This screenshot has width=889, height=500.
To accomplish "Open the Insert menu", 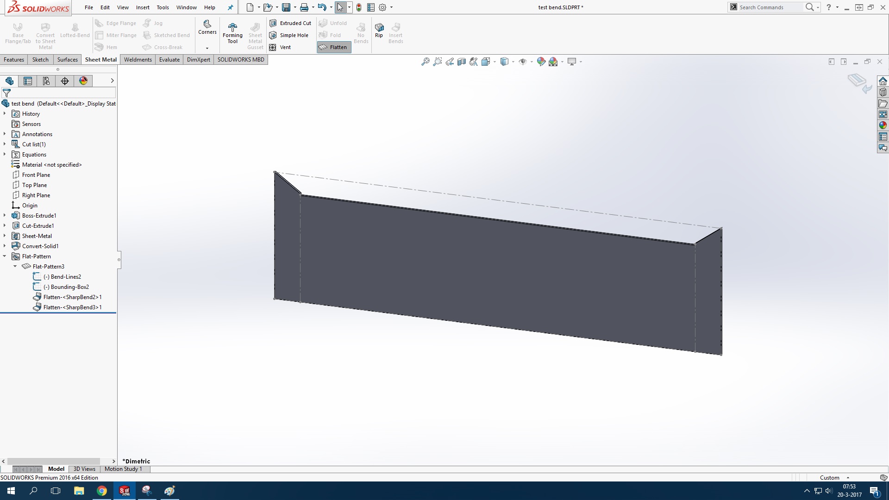I will 142,7.
